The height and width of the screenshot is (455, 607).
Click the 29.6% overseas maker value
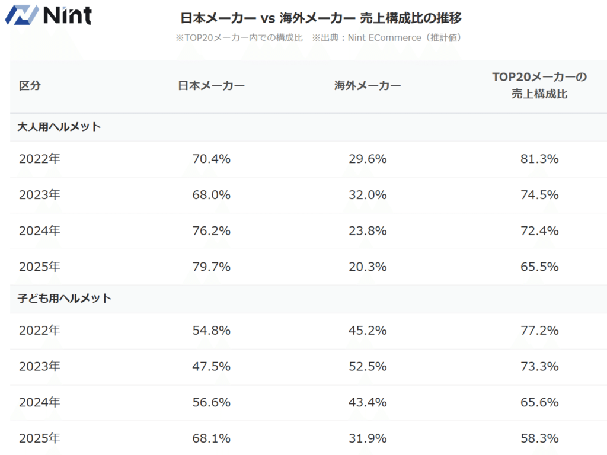click(x=368, y=159)
